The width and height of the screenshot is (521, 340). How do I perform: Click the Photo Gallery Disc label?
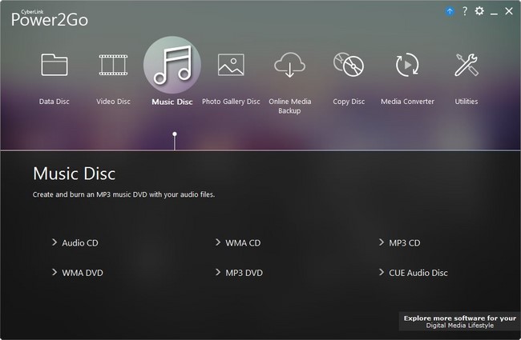pos(231,102)
